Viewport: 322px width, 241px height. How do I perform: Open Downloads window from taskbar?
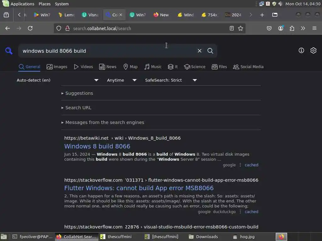[203, 237]
